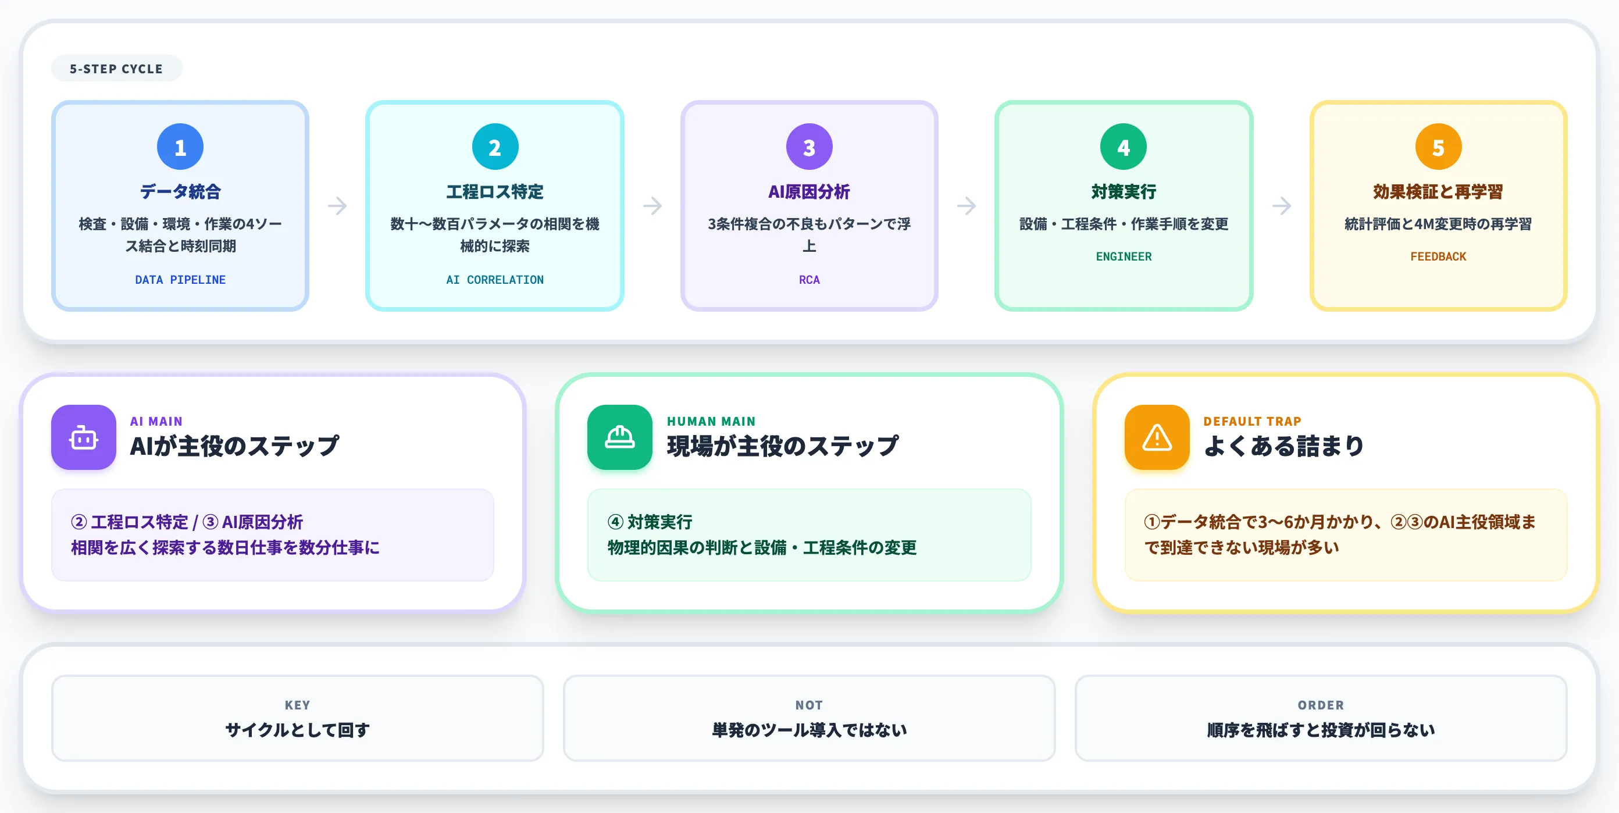
Task: Click the NOT label
Action: click(x=809, y=705)
